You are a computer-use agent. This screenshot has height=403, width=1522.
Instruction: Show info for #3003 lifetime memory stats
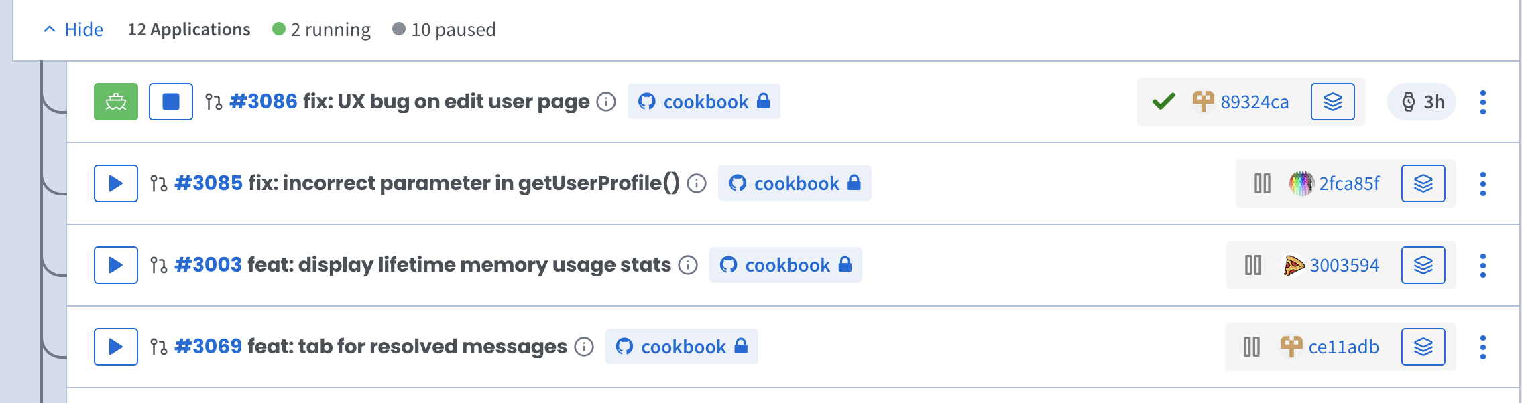click(688, 265)
